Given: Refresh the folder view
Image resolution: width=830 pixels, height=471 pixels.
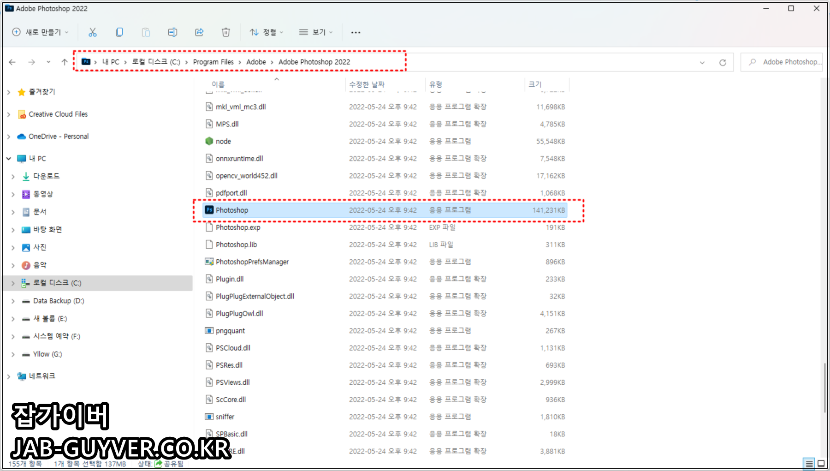Looking at the screenshot, I should coord(723,62).
